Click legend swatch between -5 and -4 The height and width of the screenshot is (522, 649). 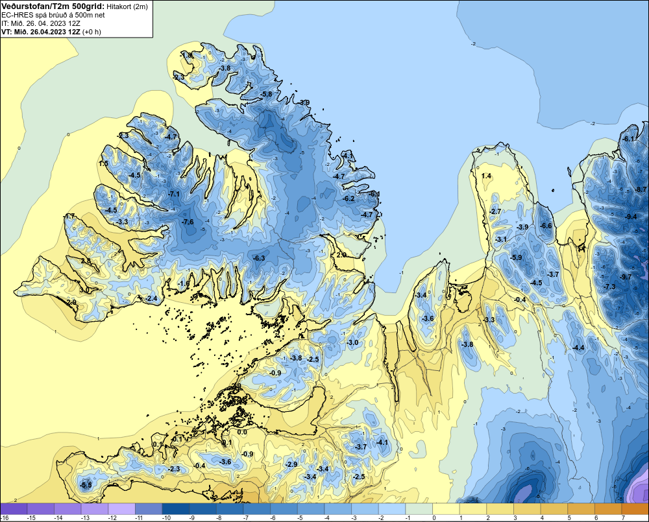tap(311, 509)
